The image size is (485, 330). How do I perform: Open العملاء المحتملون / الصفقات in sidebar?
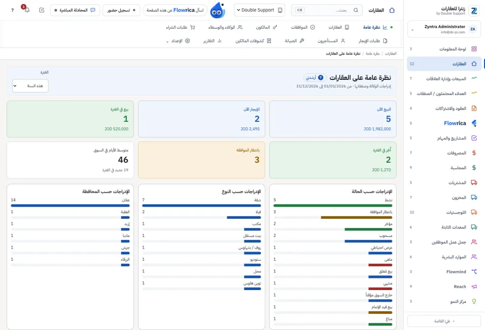point(444,93)
